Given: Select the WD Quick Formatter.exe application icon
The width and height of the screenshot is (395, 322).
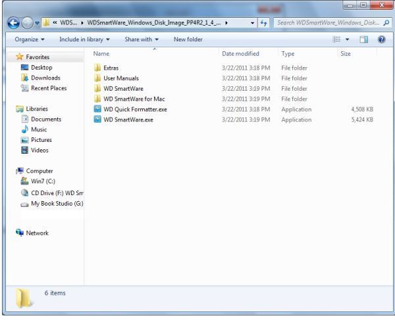Looking at the screenshot, I should click(x=97, y=109).
